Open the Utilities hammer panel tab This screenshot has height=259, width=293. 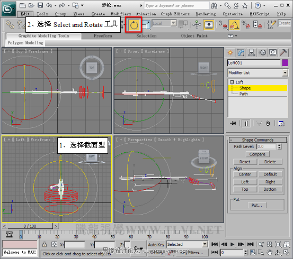pos(283,53)
